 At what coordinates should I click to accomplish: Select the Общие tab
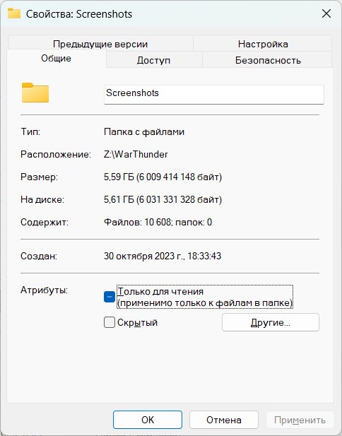(x=56, y=59)
